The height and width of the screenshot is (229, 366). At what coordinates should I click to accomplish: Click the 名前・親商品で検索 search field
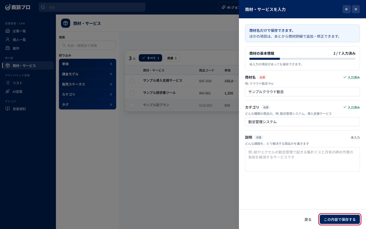tap(87, 45)
